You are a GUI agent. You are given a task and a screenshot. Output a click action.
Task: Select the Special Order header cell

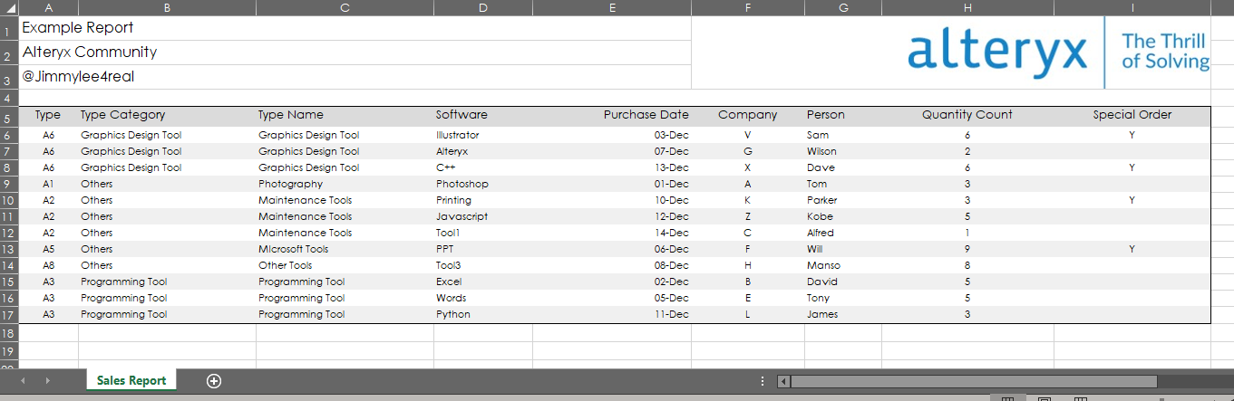(x=1132, y=115)
